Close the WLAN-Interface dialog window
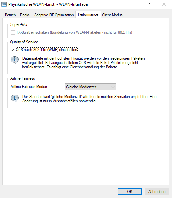The image size is (172, 198). click(x=164, y=4)
